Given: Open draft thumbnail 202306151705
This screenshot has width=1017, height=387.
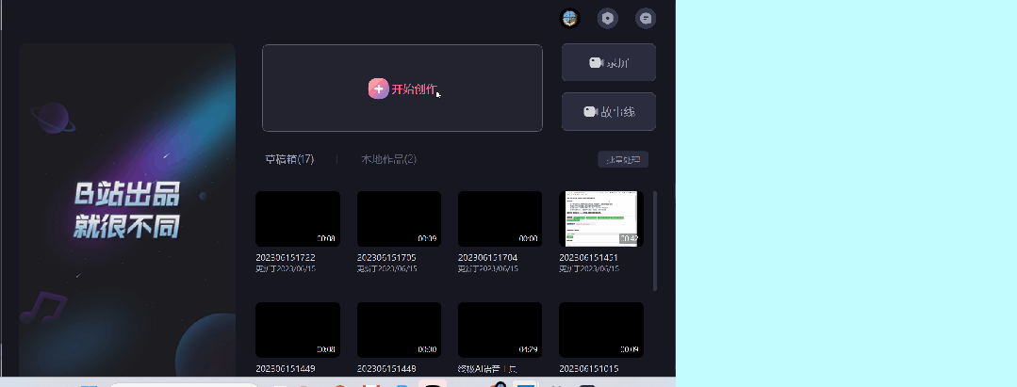Looking at the screenshot, I should (399, 218).
